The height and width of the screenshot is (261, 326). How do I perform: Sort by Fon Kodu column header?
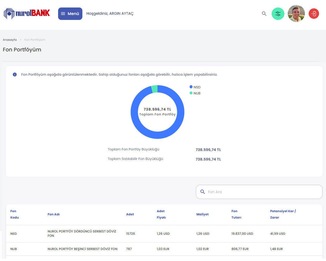coord(14,214)
